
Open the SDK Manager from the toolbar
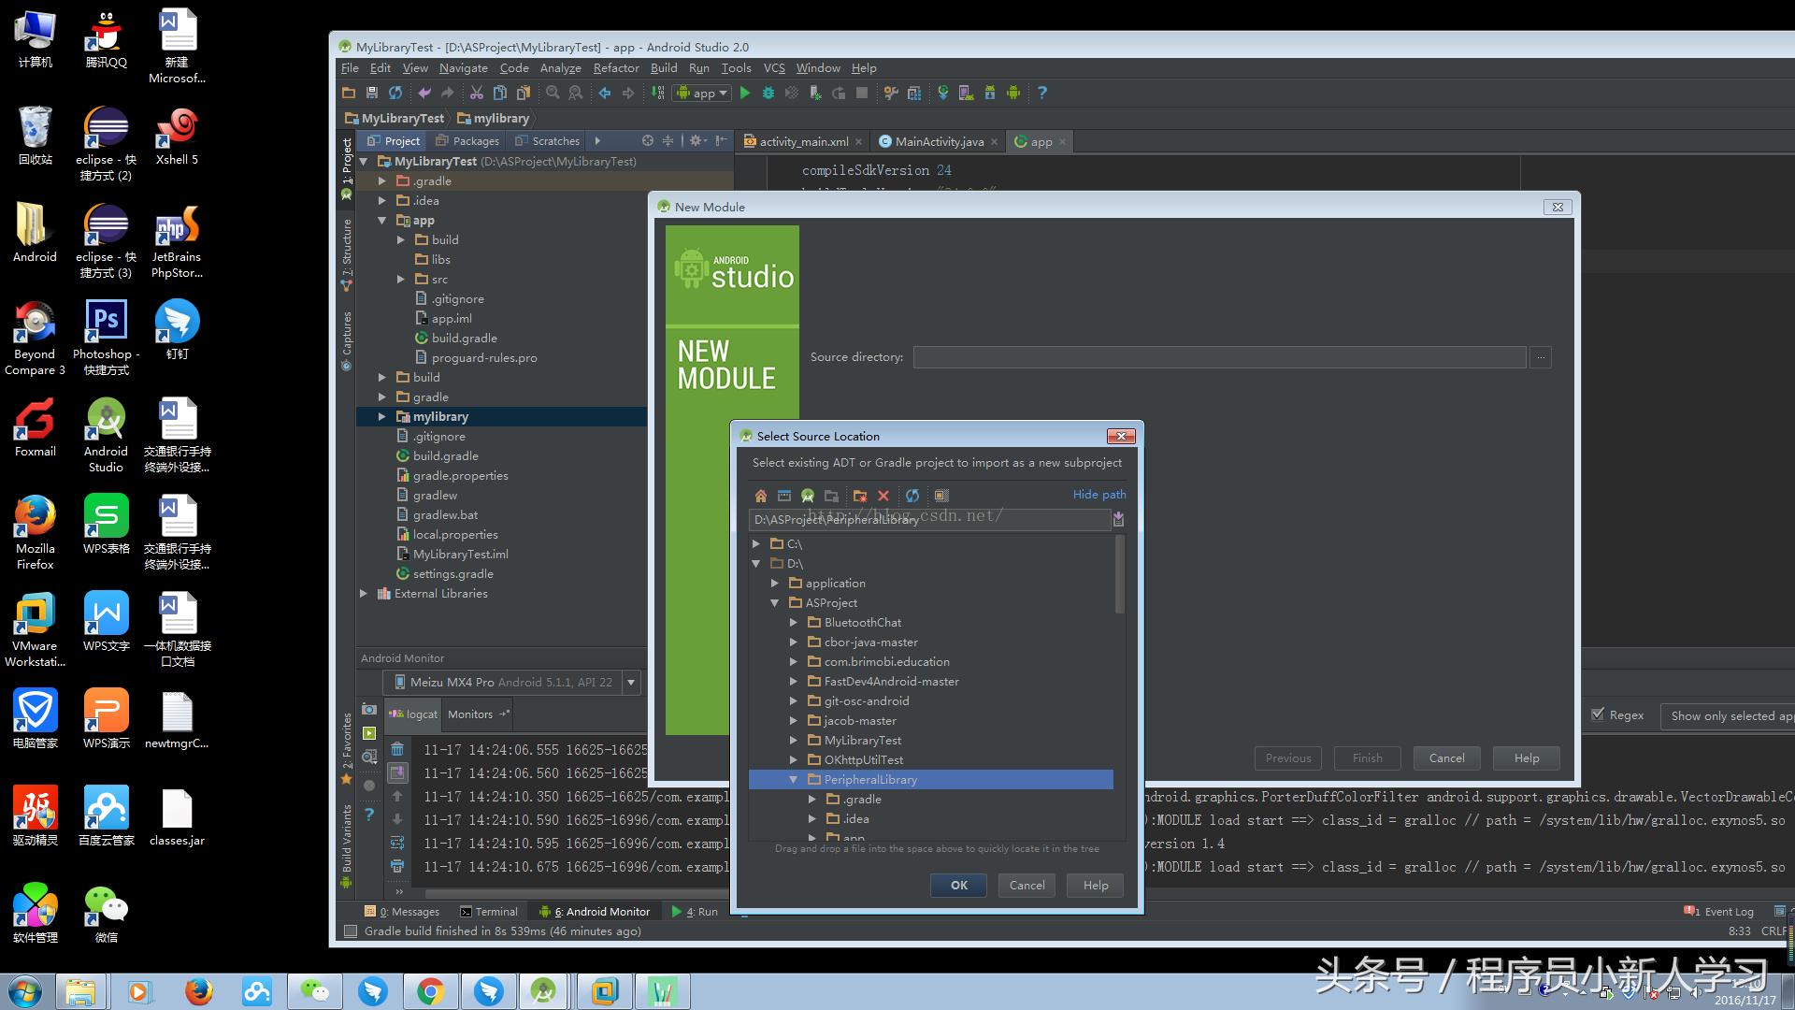(x=990, y=93)
